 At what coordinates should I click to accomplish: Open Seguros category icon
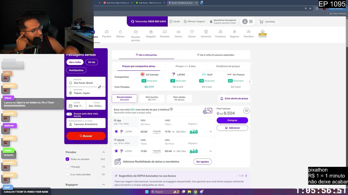click(x=234, y=34)
